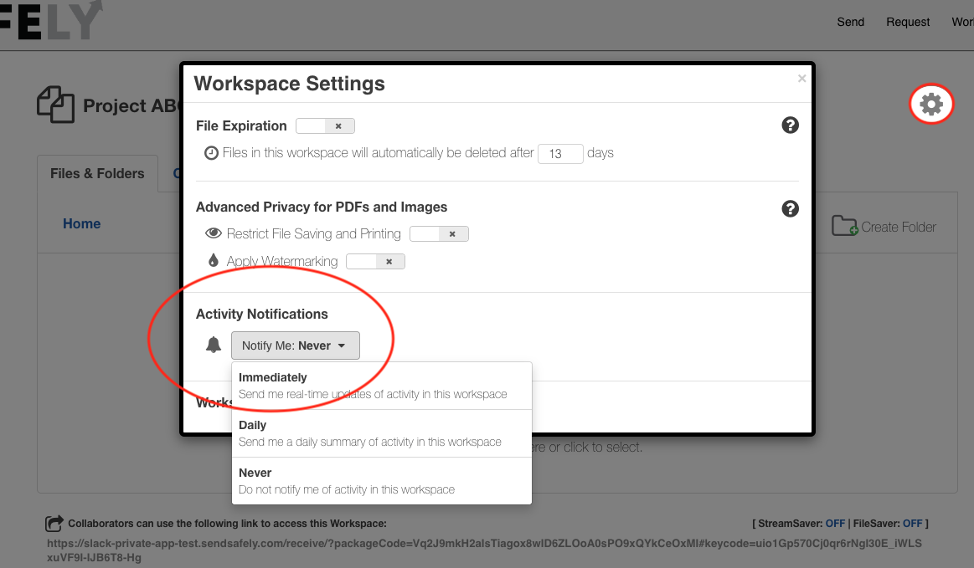Screen dimensions: 974x568
Task: Click the Activity Notifications bell icon
Action: click(x=213, y=345)
